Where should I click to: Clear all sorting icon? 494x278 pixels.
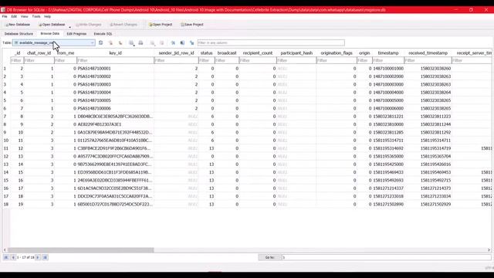point(120,43)
